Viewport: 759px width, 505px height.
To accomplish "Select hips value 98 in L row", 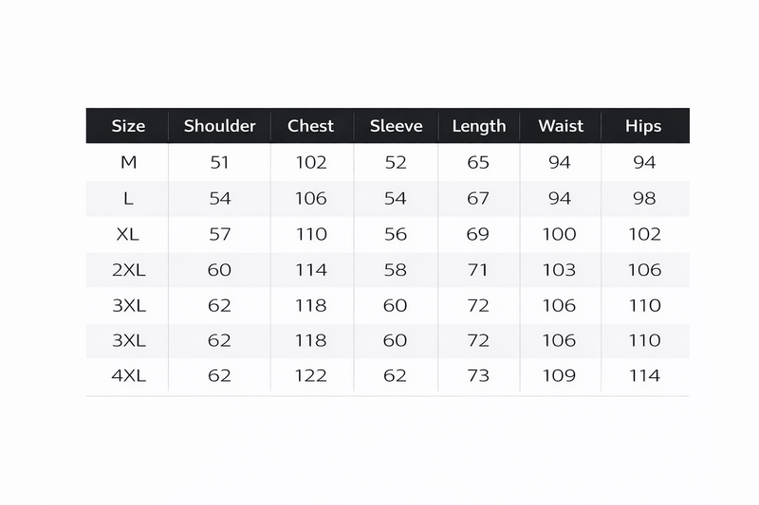I will [644, 199].
